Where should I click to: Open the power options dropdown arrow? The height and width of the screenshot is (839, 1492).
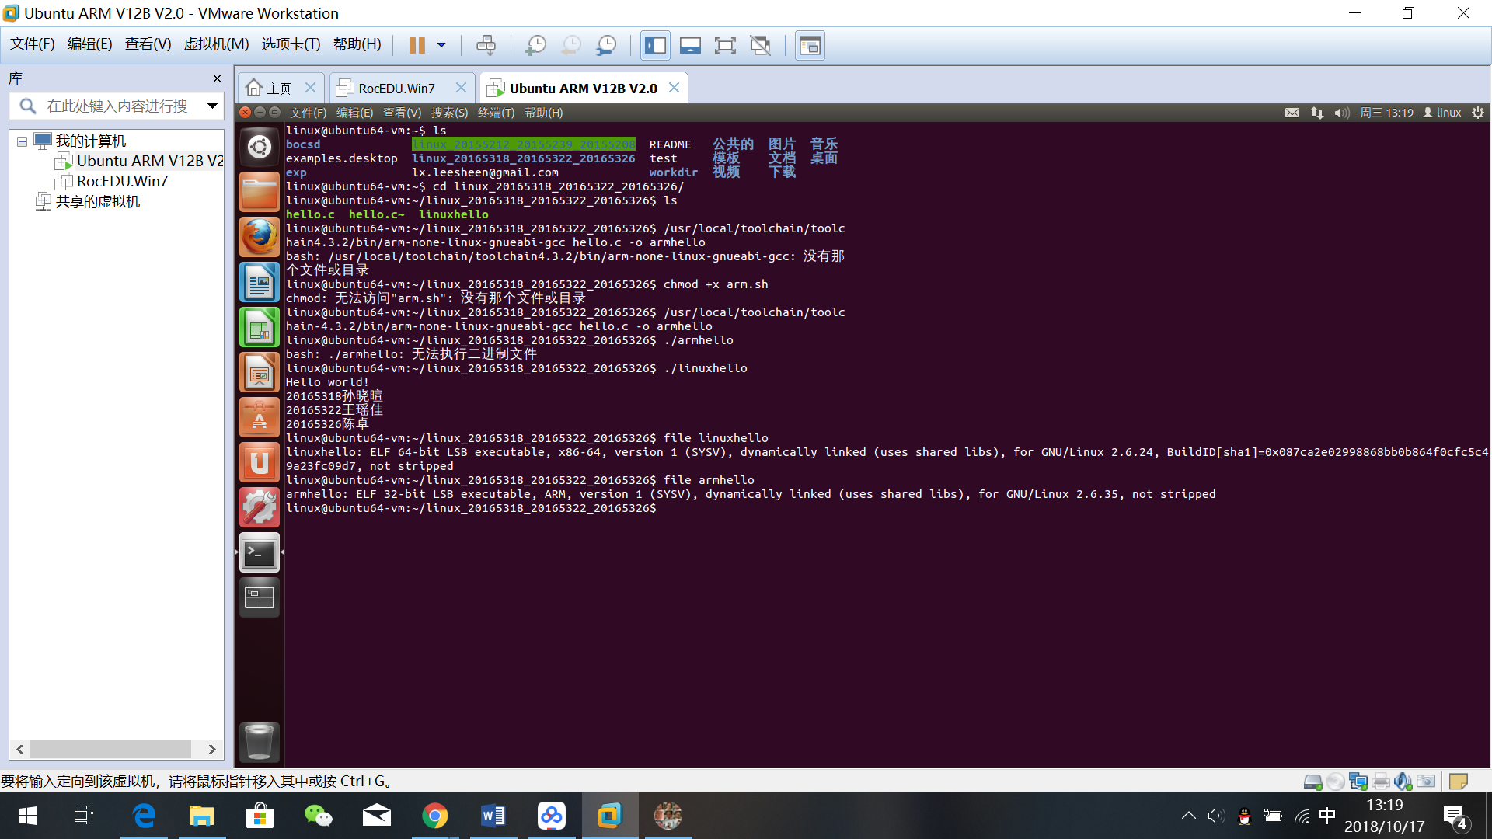click(x=441, y=45)
